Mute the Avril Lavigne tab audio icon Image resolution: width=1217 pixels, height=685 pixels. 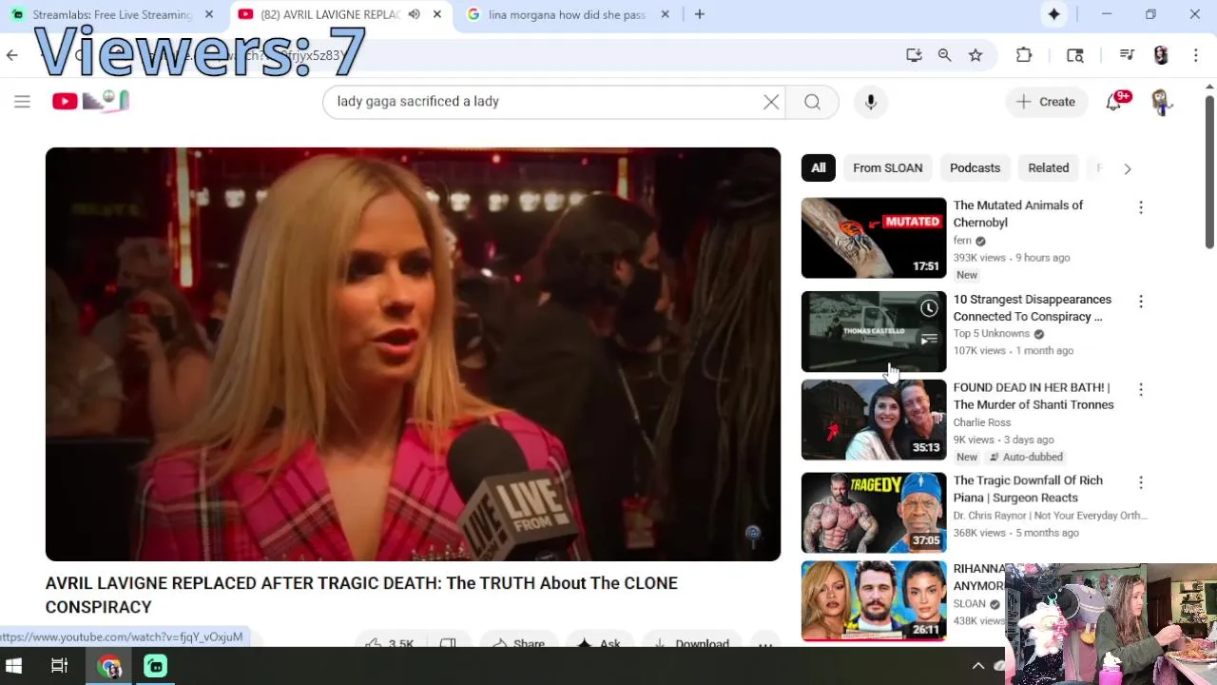tap(414, 14)
